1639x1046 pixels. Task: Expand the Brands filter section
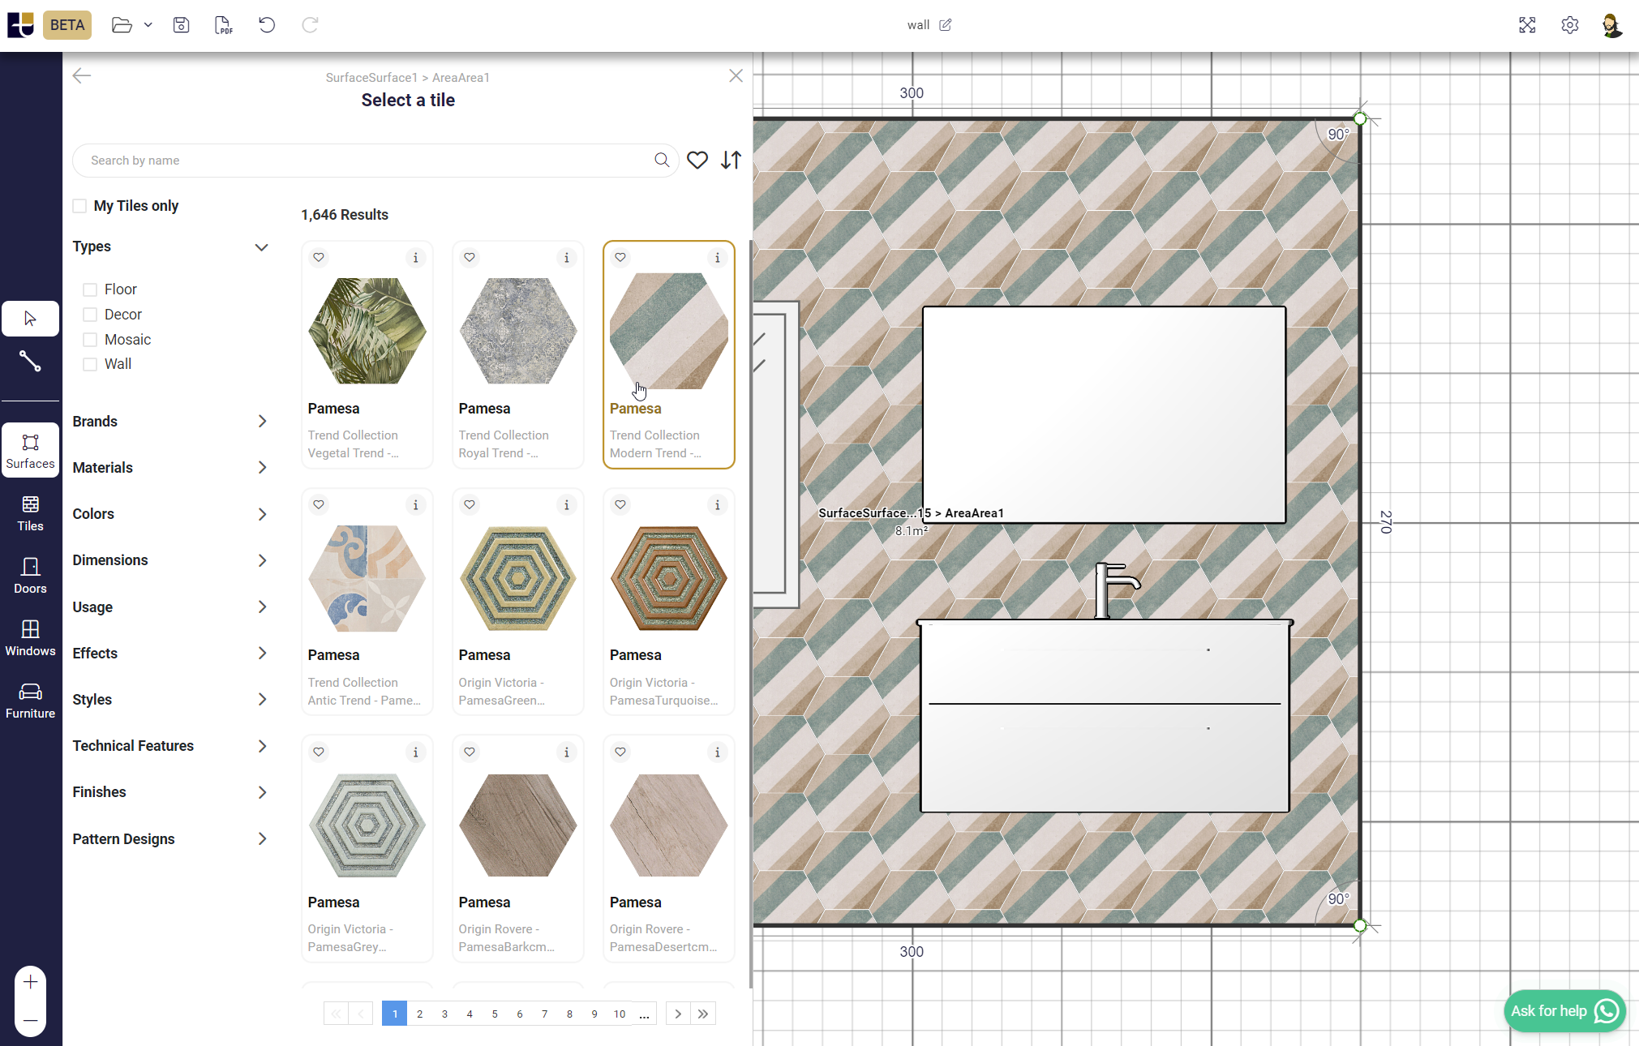tap(170, 422)
